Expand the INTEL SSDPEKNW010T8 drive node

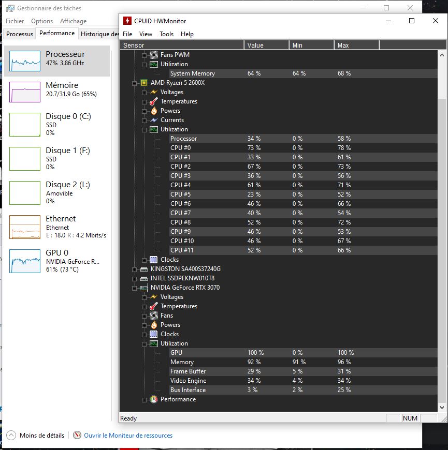tap(135, 278)
